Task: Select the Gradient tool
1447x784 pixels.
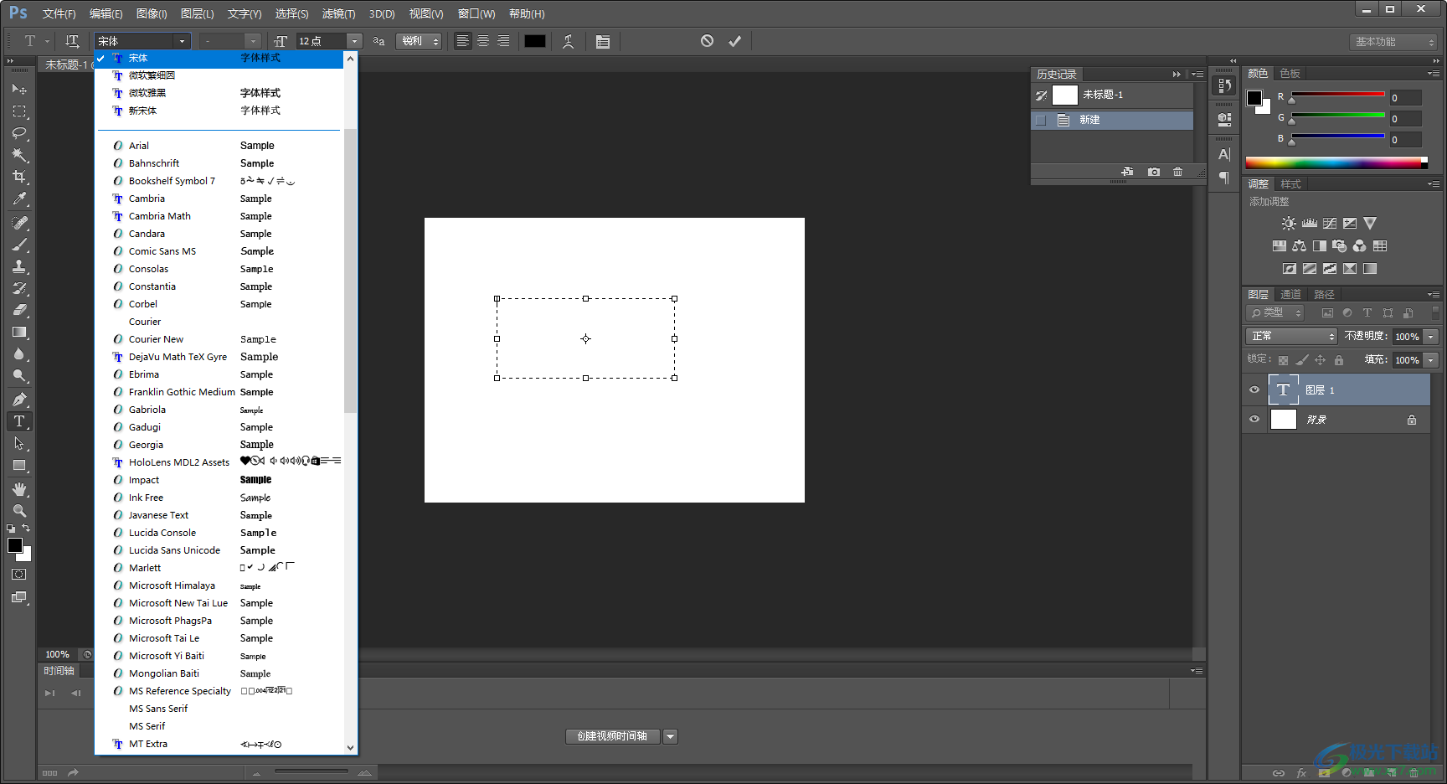Action: coord(19,332)
